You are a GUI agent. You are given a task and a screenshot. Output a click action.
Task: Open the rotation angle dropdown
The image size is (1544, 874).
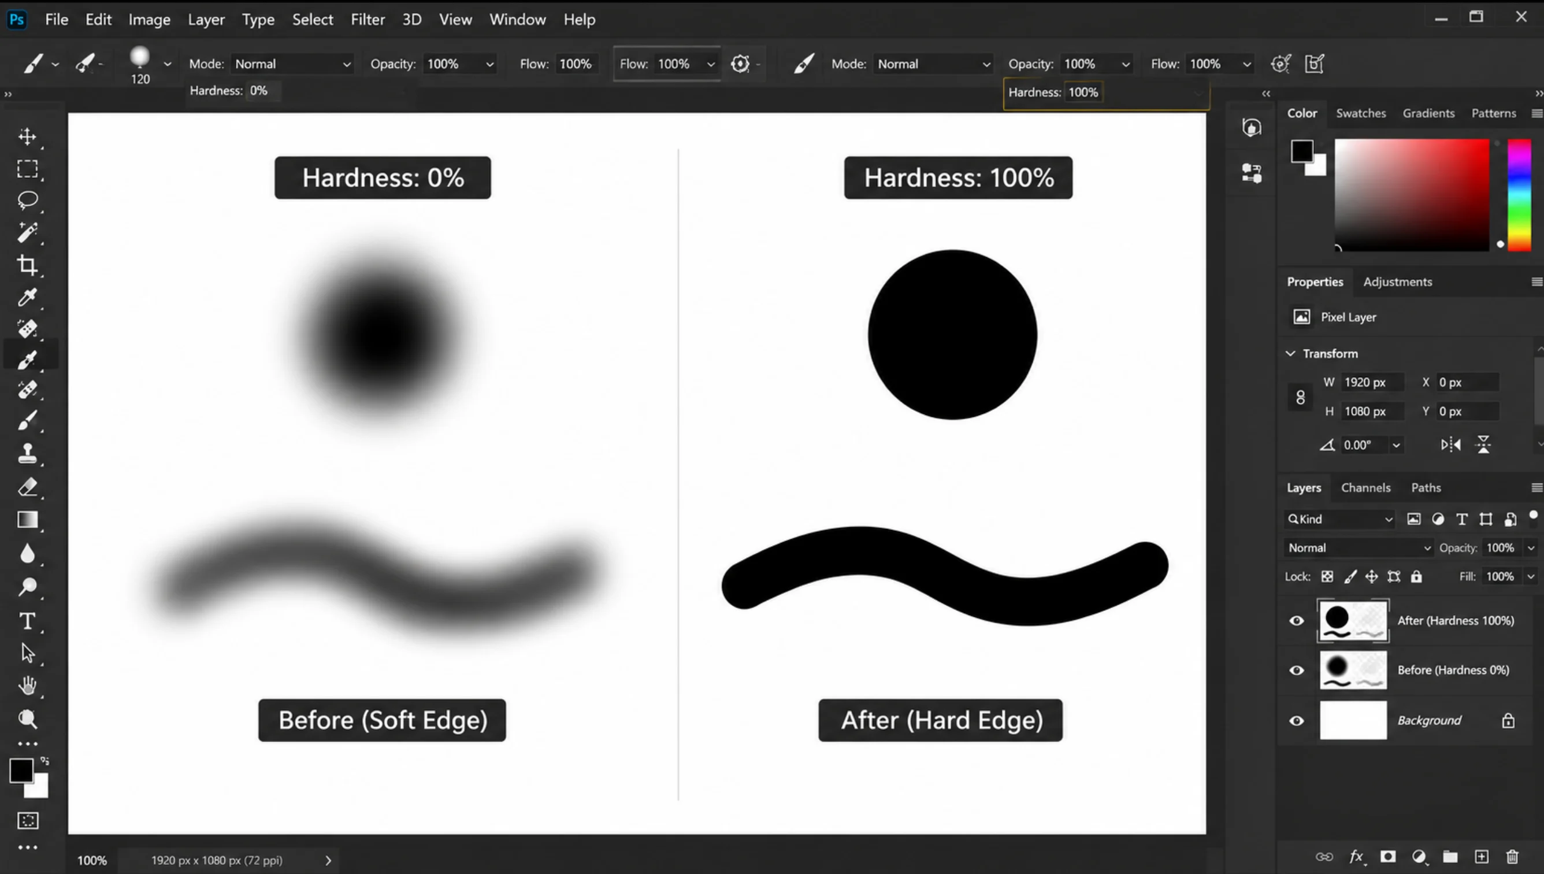click(1397, 446)
